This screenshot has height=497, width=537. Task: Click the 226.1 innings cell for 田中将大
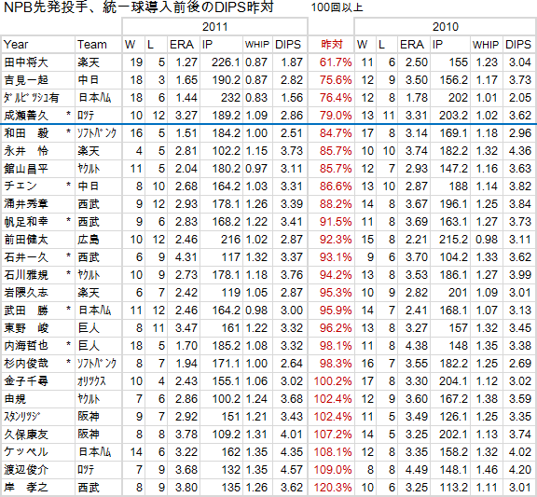tap(222, 62)
